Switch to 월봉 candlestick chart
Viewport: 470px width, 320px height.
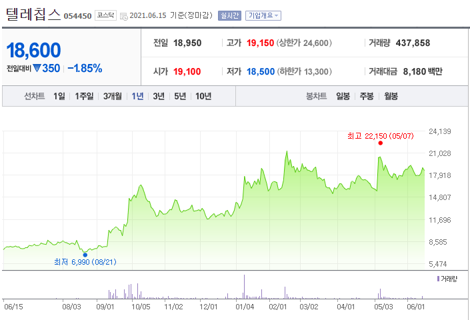point(391,96)
